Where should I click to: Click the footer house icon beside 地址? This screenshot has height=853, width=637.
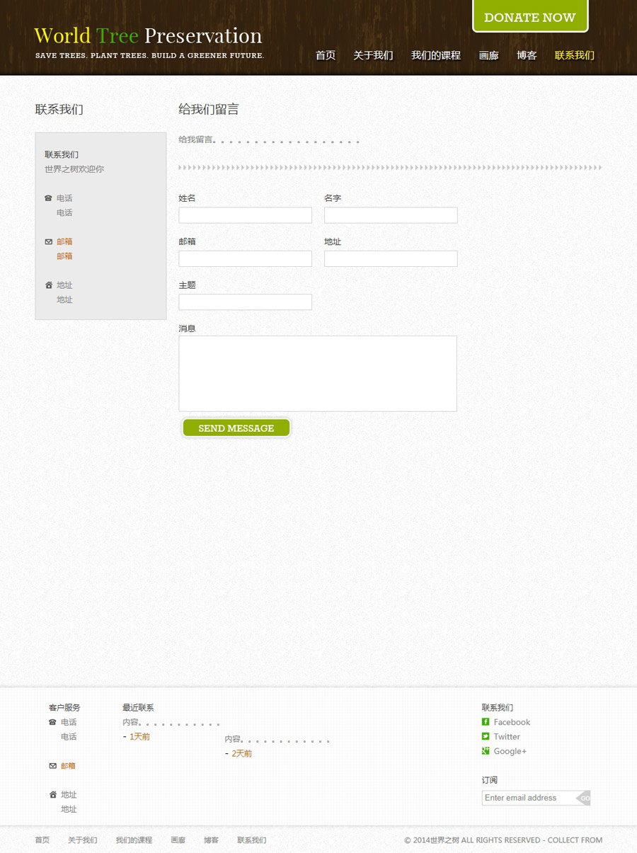tap(52, 795)
